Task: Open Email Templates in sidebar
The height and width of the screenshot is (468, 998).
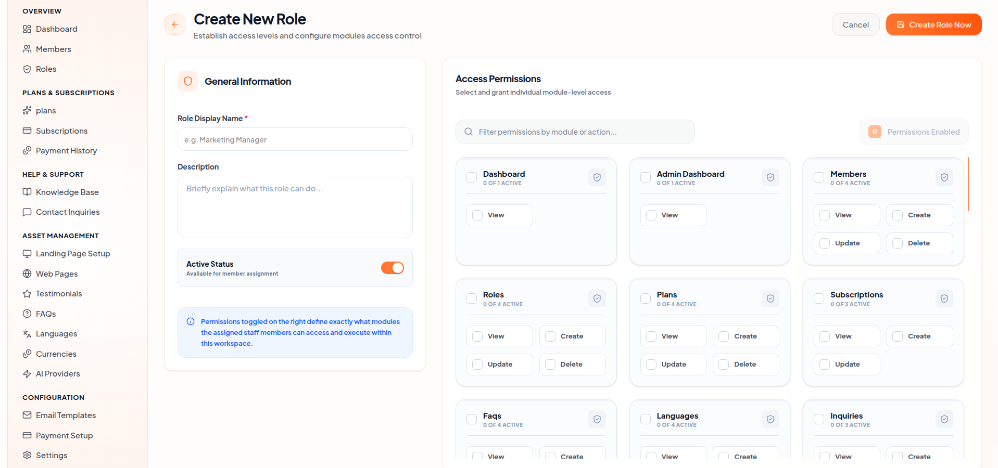Action: point(66,415)
